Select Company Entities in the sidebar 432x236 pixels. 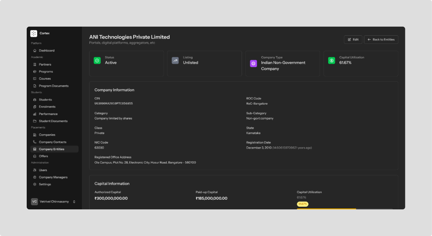[x=54, y=149]
